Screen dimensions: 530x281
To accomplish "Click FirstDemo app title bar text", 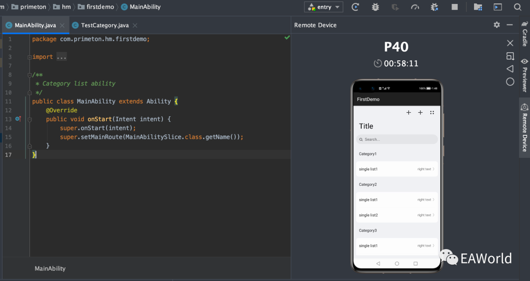I will pos(368,99).
